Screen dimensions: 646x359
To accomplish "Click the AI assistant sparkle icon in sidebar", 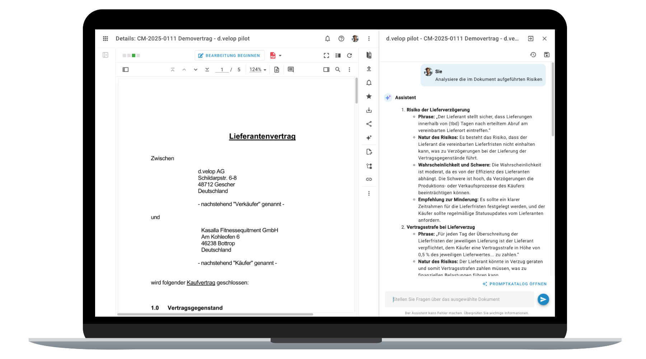I will tap(369, 137).
